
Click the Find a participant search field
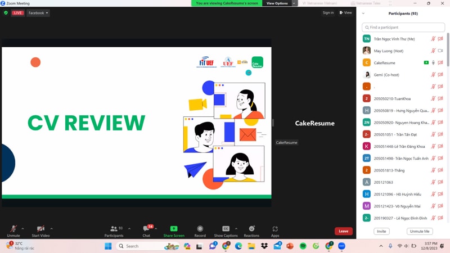[x=403, y=27]
